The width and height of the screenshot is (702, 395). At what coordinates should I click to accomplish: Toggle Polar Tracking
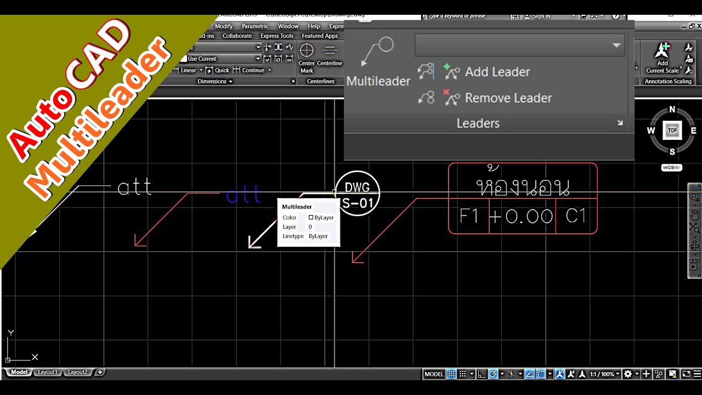(x=492, y=374)
